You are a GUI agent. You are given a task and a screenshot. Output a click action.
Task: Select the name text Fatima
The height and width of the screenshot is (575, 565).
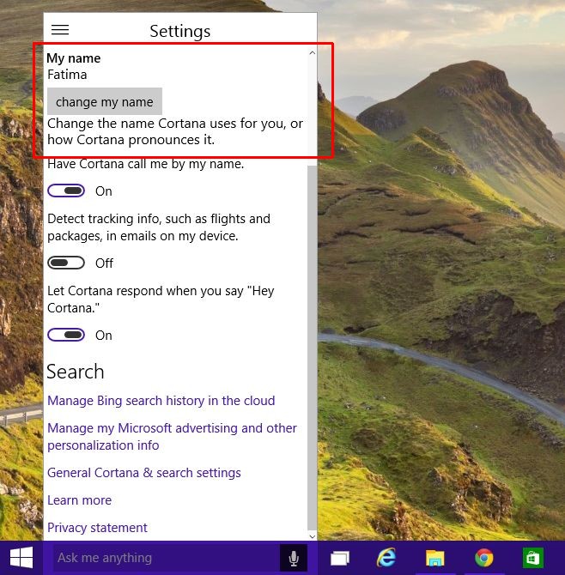point(67,75)
